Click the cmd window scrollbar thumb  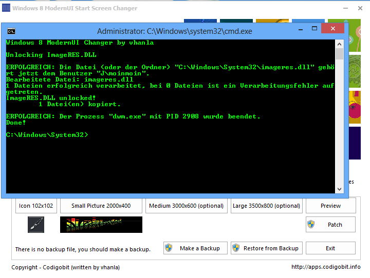[339, 54]
